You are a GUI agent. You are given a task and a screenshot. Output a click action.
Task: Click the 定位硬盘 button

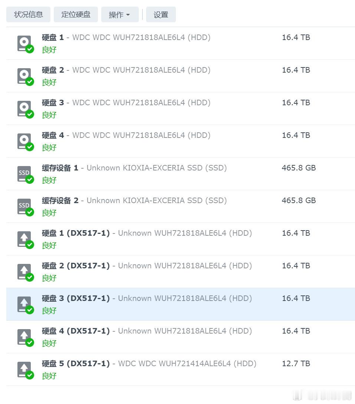pyautogui.click(x=76, y=14)
